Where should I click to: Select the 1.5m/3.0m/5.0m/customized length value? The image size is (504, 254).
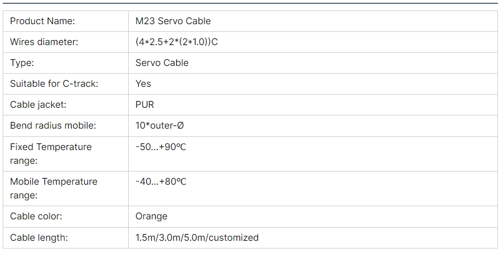tap(197, 238)
